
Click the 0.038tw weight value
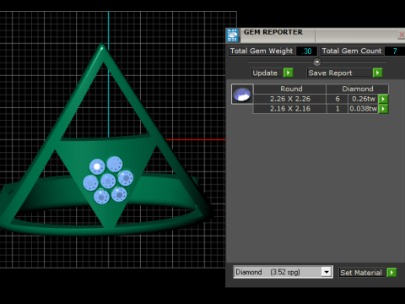(x=364, y=109)
